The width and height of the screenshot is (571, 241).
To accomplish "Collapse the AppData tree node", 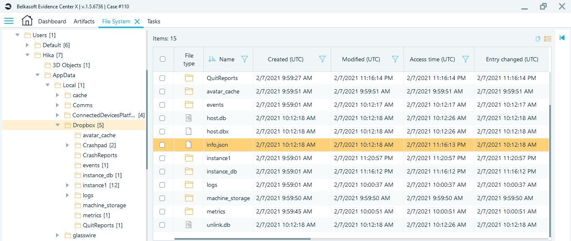I will (x=37, y=75).
